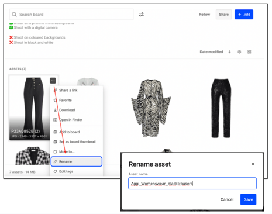Choose Download from the context menu
The image size is (272, 214).
(x=76, y=110)
